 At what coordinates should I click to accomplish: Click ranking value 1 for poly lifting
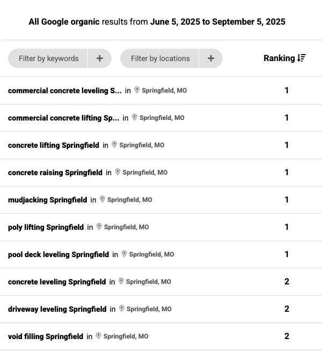tap(287, 227)
